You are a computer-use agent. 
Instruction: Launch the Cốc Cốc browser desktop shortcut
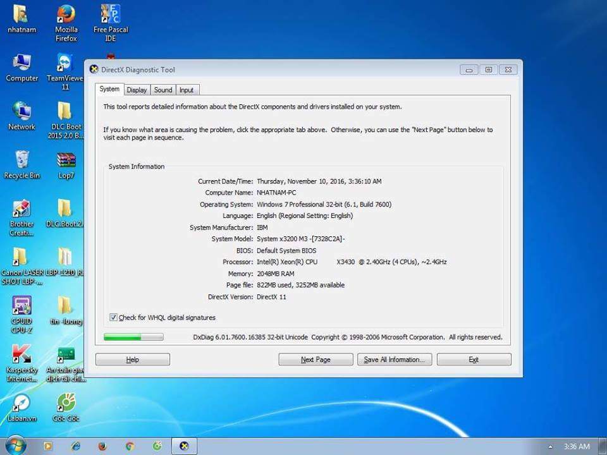[x=66, y=408]
